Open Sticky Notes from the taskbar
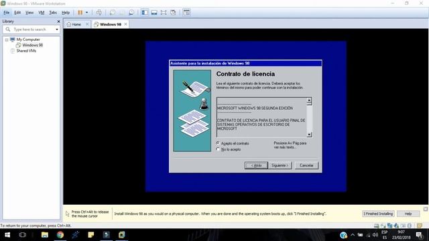Viewport: 429px width, 241px height. [x=91, y=235]
